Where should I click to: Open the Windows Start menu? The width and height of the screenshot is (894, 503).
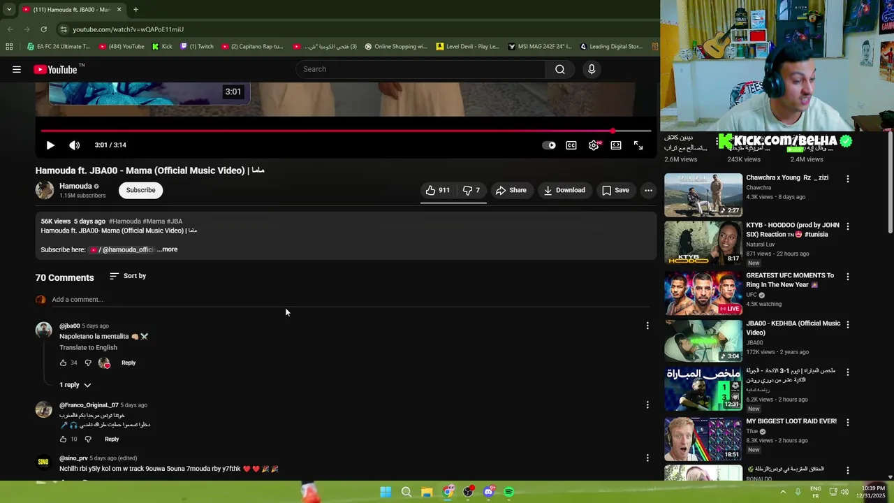pyautogui.click(x=386, y=492)
